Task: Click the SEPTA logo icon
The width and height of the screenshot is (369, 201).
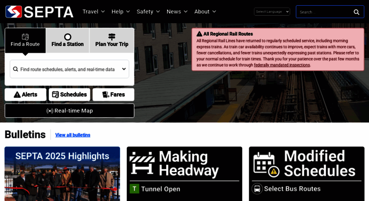Action: point(14,12)
